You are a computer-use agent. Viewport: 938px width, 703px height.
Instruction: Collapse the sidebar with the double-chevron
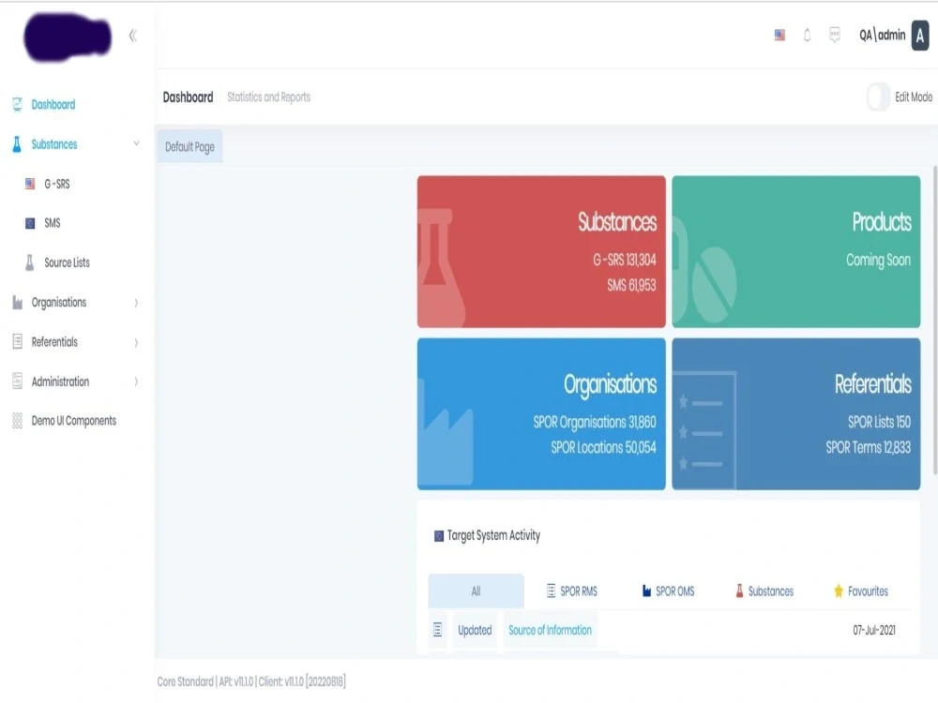[x=132, y=35]
